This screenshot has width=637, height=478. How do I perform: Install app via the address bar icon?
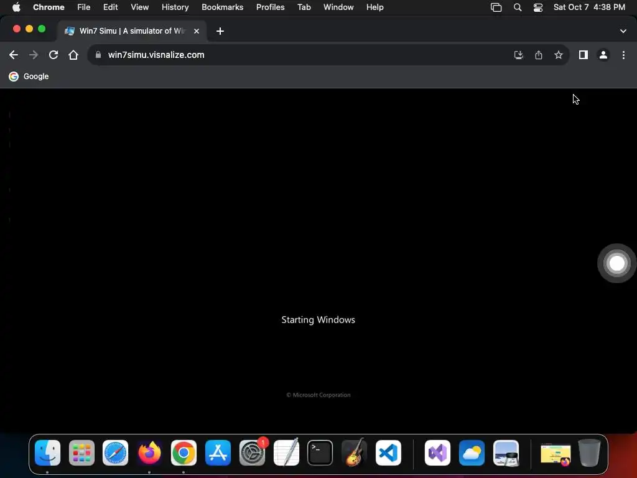[518, 55]
